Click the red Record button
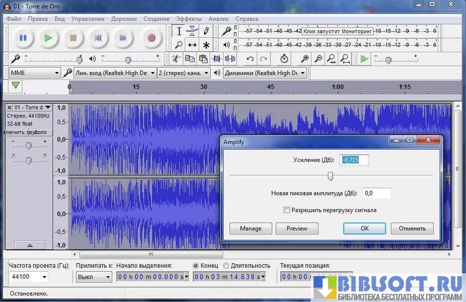This screenshot has height=302, width=466. 151,38
